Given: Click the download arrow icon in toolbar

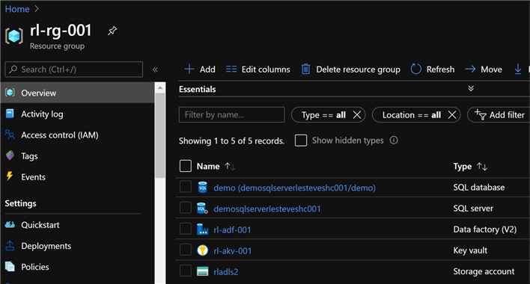Looking at the screenshot, I should [x=518, y=70].
